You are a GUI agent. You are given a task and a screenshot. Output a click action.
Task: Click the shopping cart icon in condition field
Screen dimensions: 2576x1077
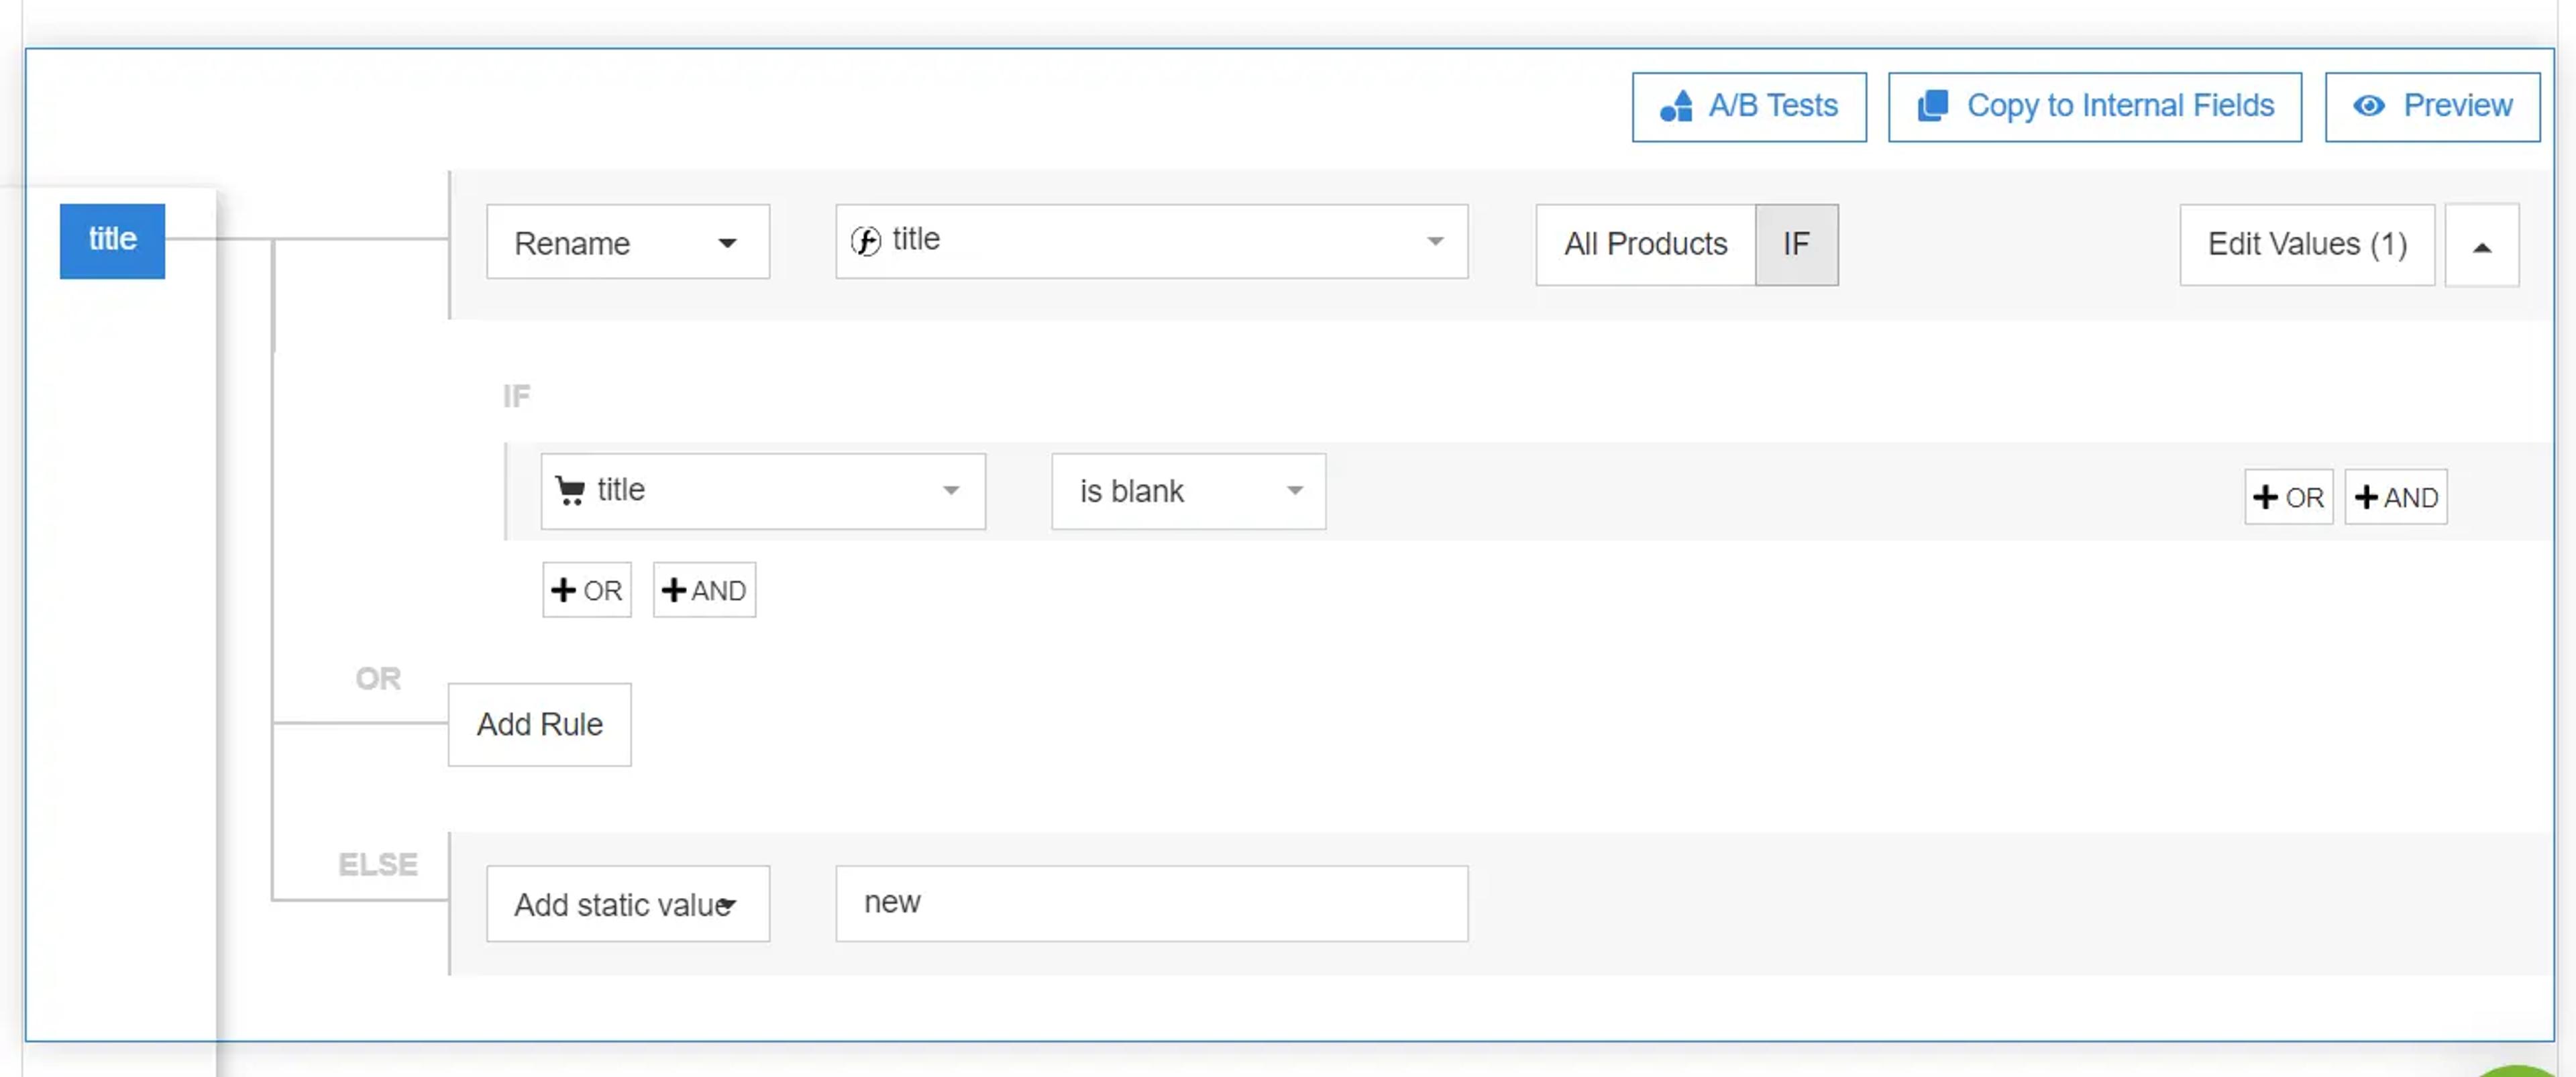(570, 490)
